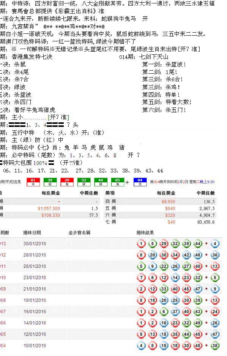The width and height of the screenshot is (227, 356).
Task: Click the 攪珠日期 column header
Action: pos(32,233)
